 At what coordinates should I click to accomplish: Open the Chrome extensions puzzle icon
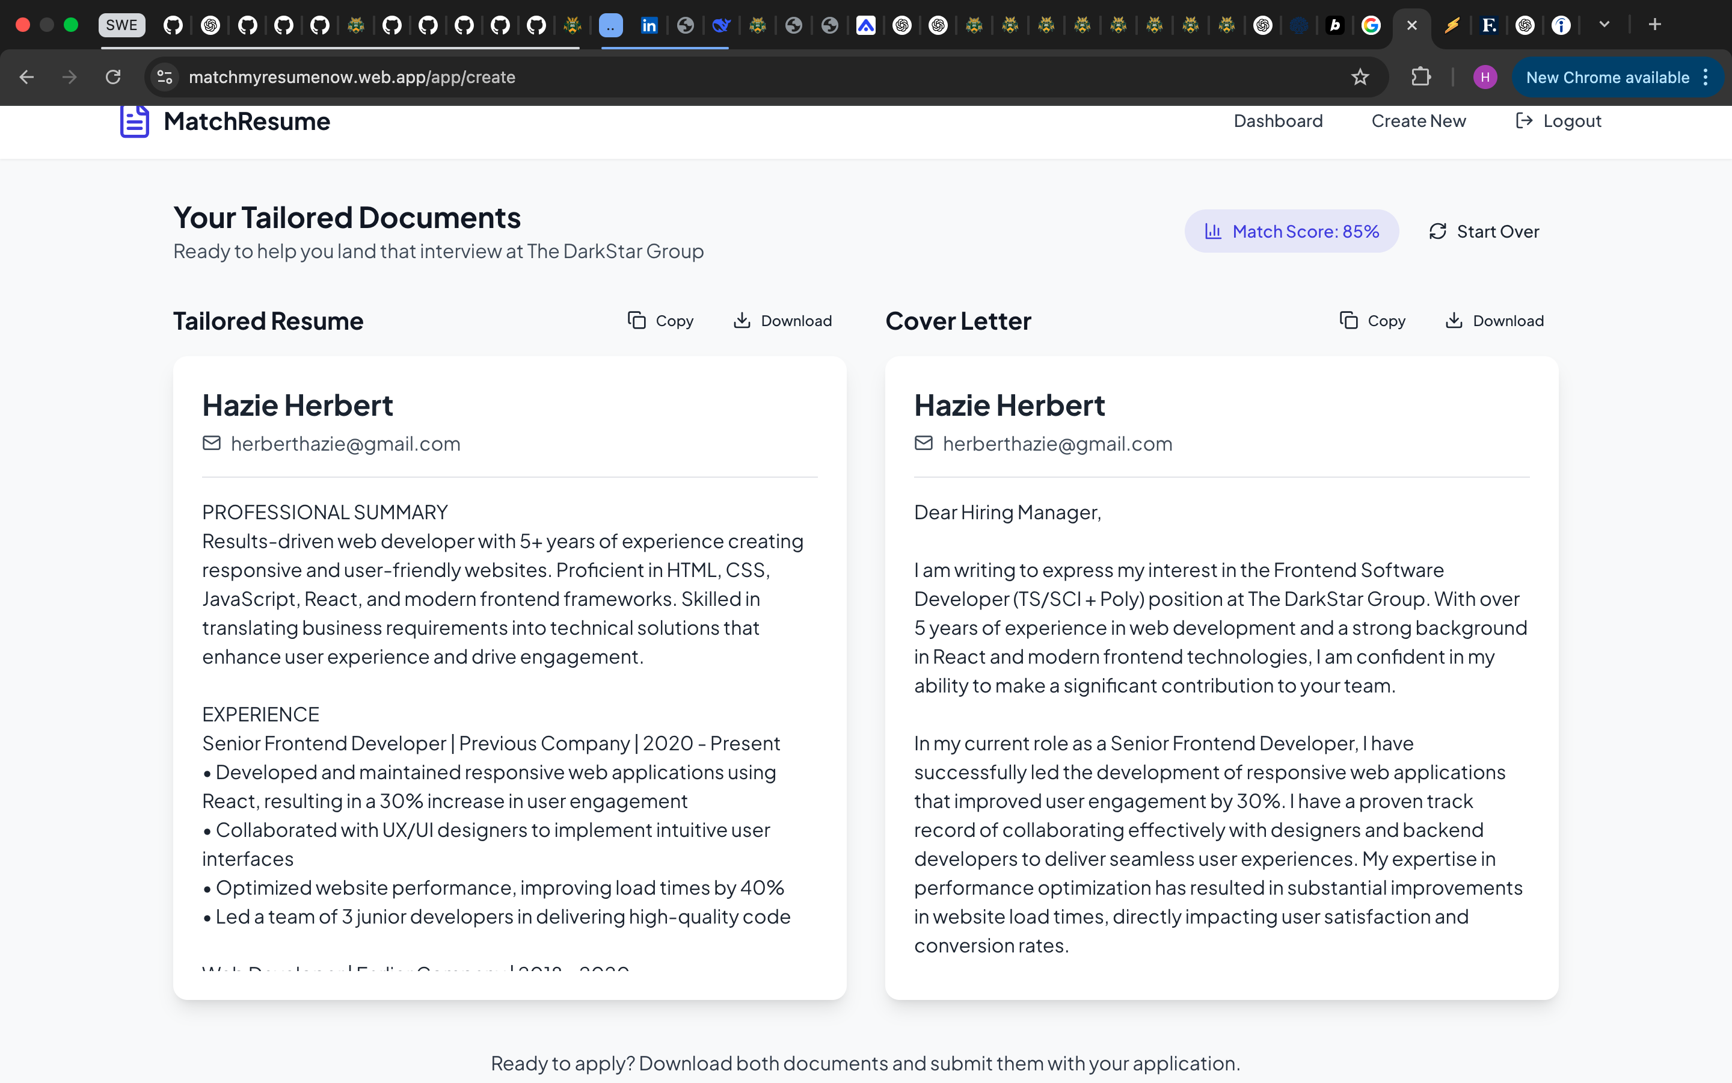tap(1420, 78)
